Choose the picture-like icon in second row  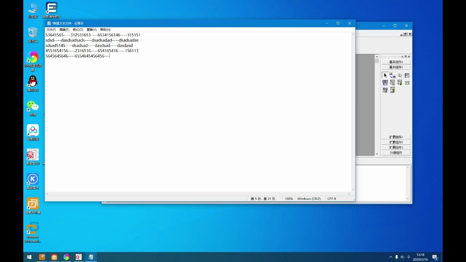click(407, 83)
